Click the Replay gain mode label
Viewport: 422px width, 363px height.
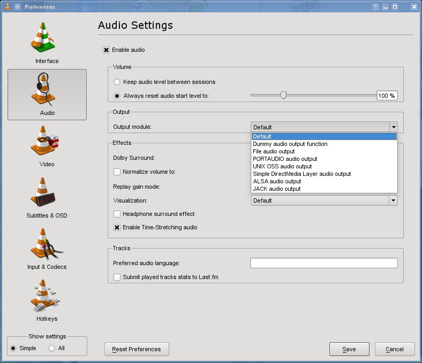point(137,187)
